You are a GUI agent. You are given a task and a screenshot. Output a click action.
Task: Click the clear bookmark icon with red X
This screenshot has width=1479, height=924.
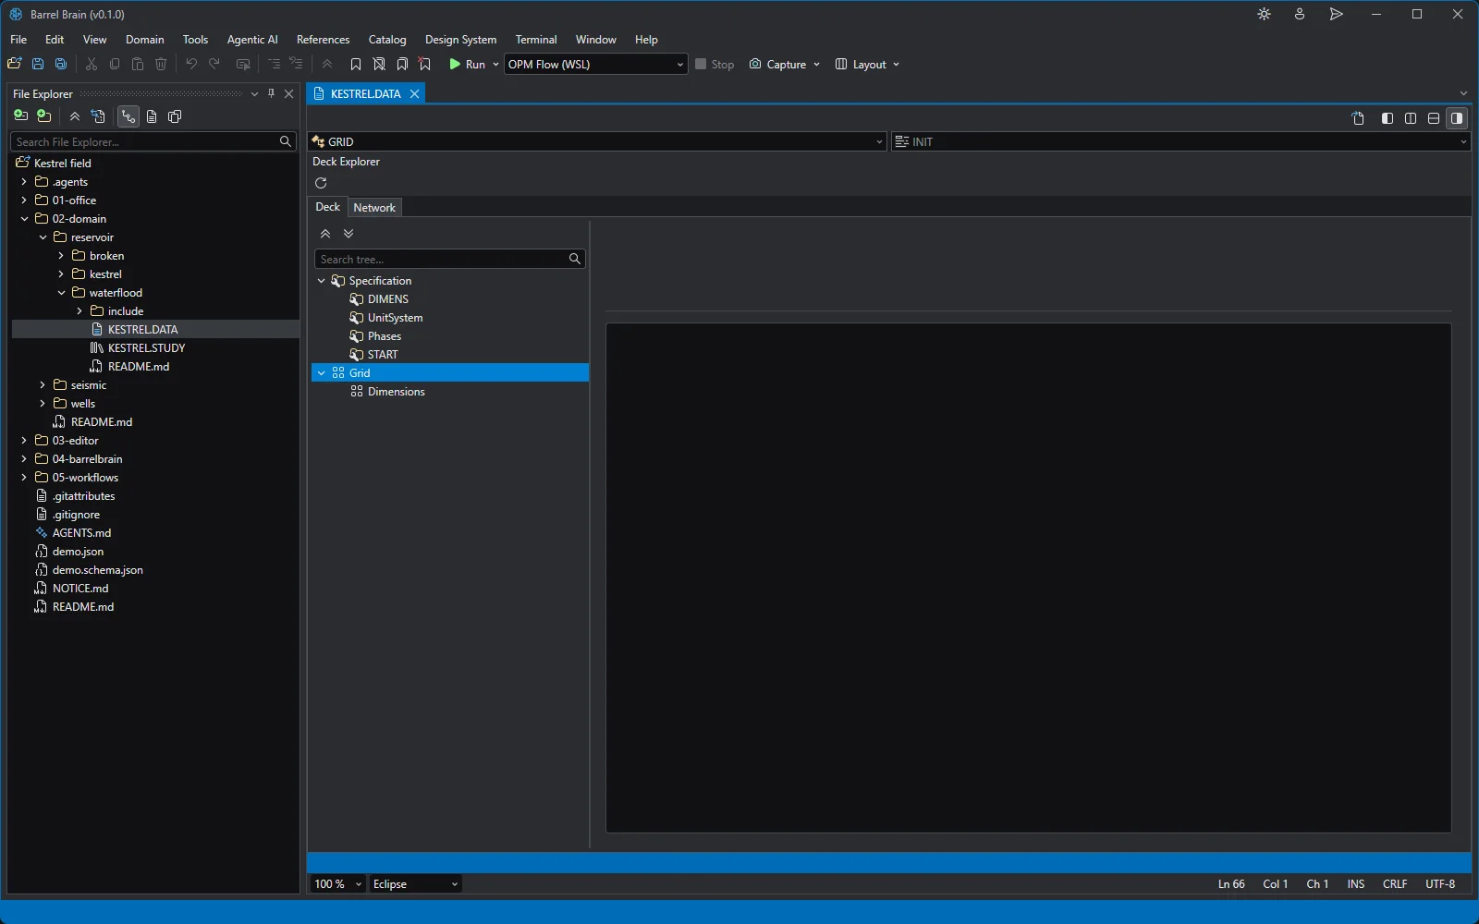coord(425,64)
